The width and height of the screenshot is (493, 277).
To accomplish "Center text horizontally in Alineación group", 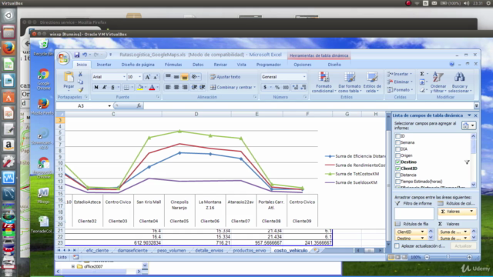I will (176, 87).
